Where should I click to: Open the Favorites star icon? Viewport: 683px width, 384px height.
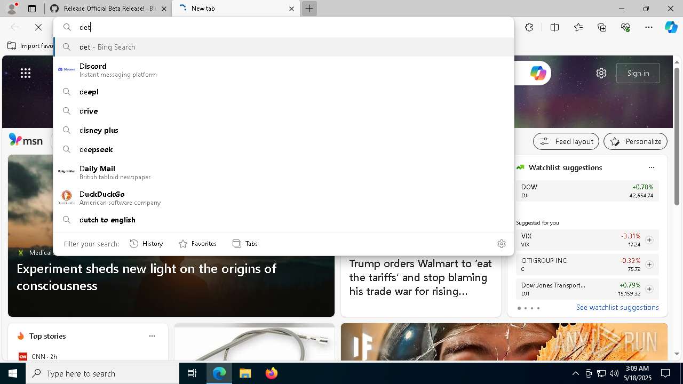578,27
